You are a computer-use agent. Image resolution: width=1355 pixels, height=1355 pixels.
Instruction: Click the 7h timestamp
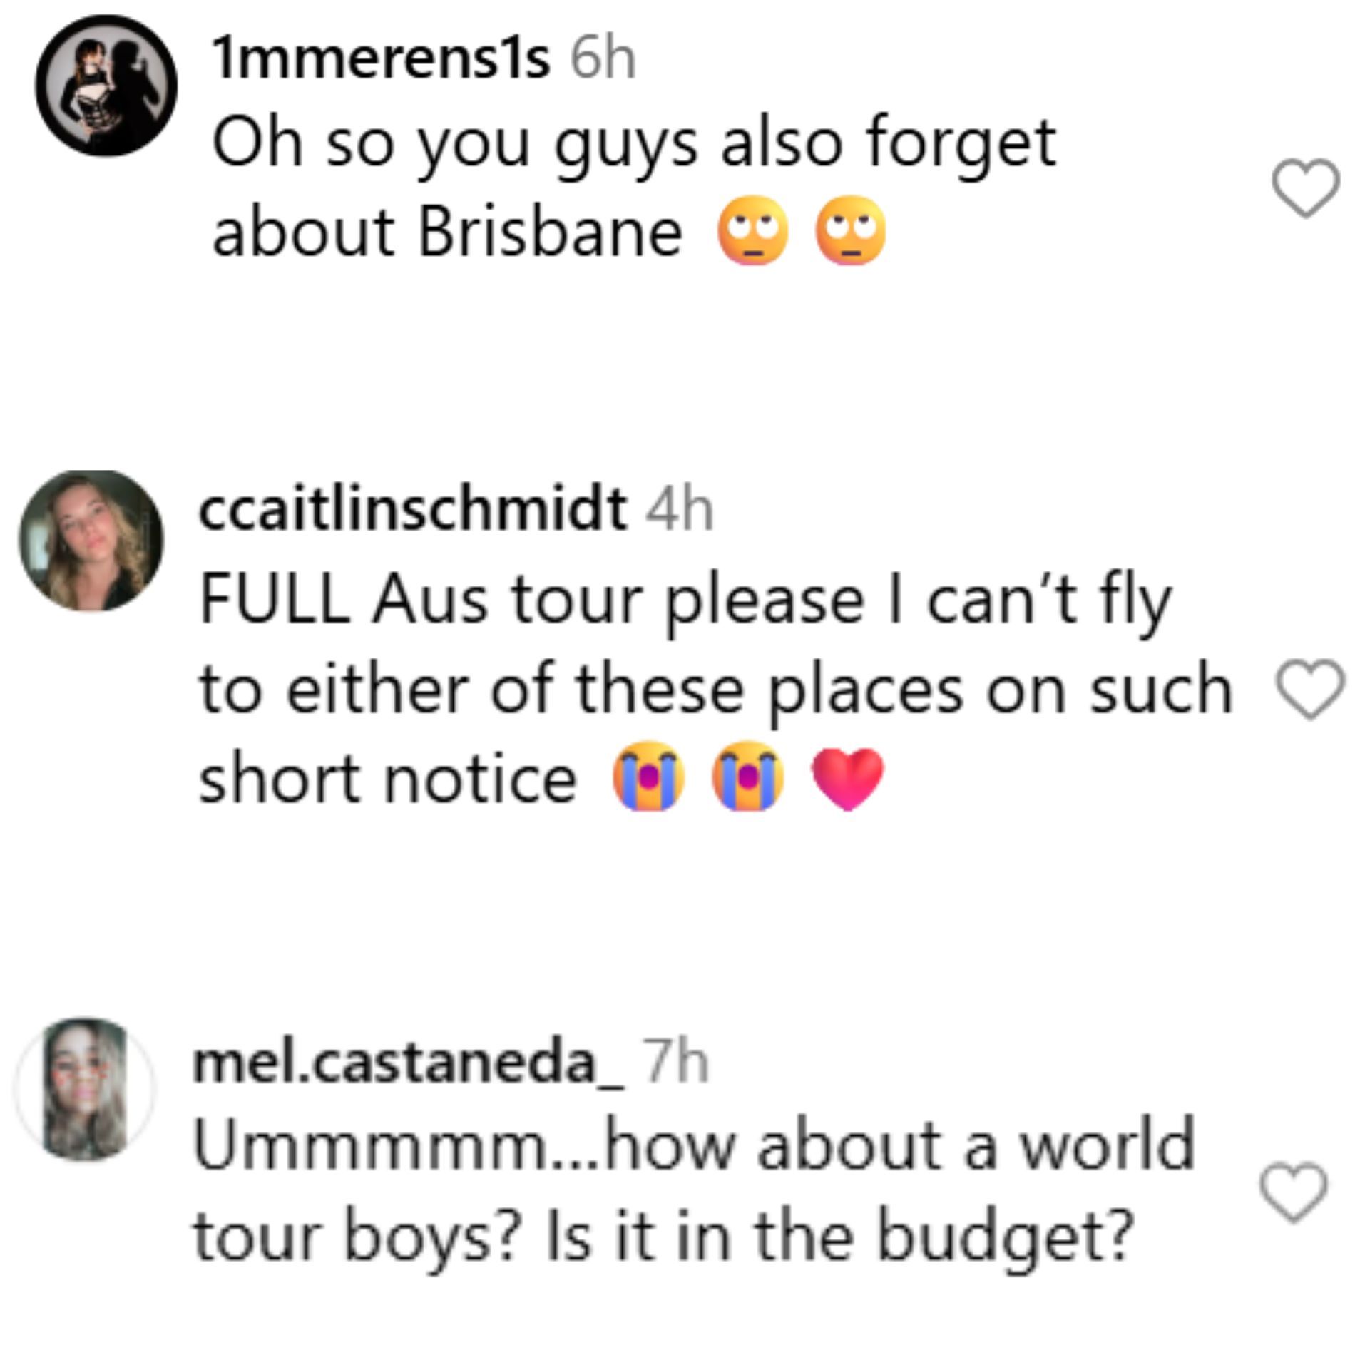click(x=675, y=1063)
